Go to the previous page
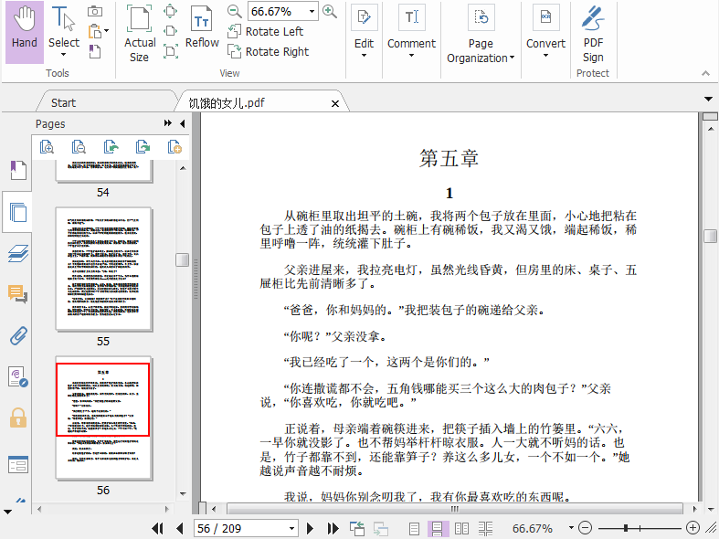719x539 pixels. pos(180,528)
